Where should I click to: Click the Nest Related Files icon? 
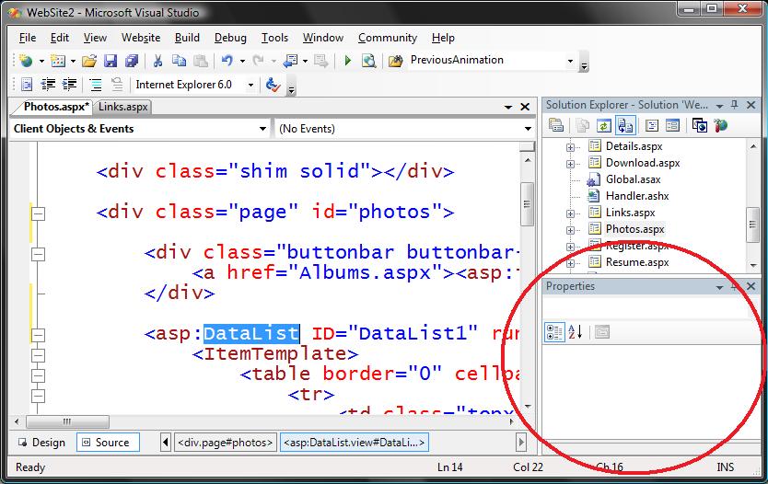pos(625,126)
